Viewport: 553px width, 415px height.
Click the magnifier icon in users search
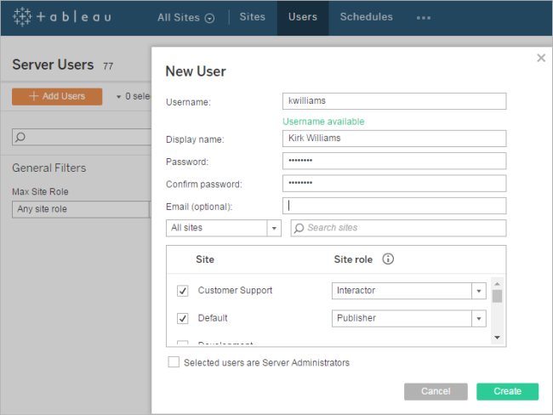click(20, 137)
